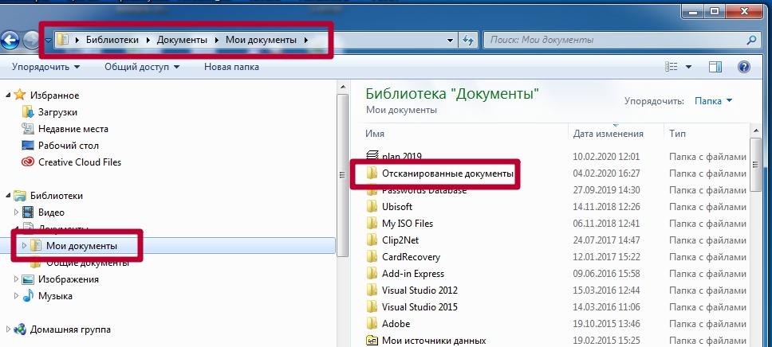Select the Отсканированные документы folder
The height and width of the screenshot is (347, 772).
(x=447, y=173)
